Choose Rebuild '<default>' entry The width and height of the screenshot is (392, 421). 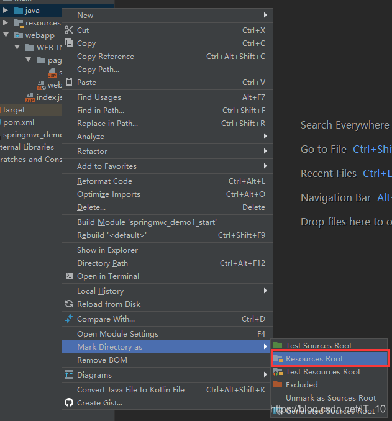click(x=167, y=235)
